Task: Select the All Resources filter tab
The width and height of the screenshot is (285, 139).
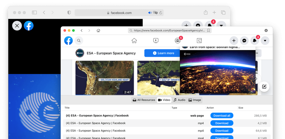Action: click(144, 100)
